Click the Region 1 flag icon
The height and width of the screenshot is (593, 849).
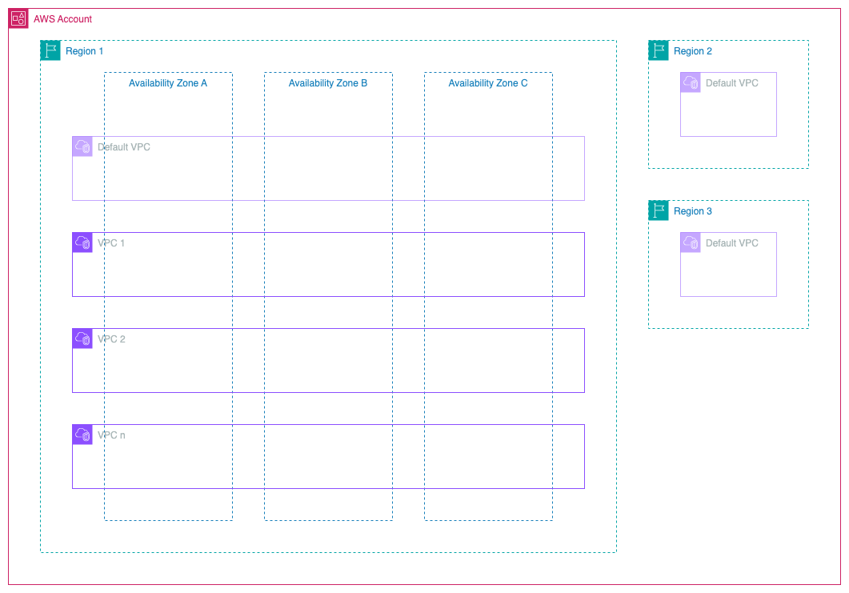[x=50, y=50]
